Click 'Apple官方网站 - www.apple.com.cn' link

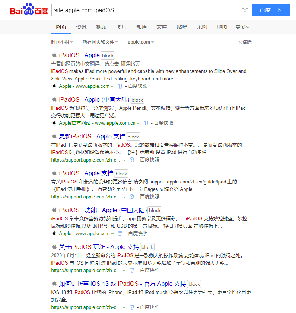(x=97, y=123)
